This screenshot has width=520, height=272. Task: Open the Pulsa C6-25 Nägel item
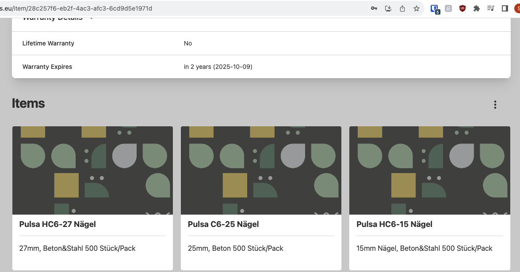261,198
